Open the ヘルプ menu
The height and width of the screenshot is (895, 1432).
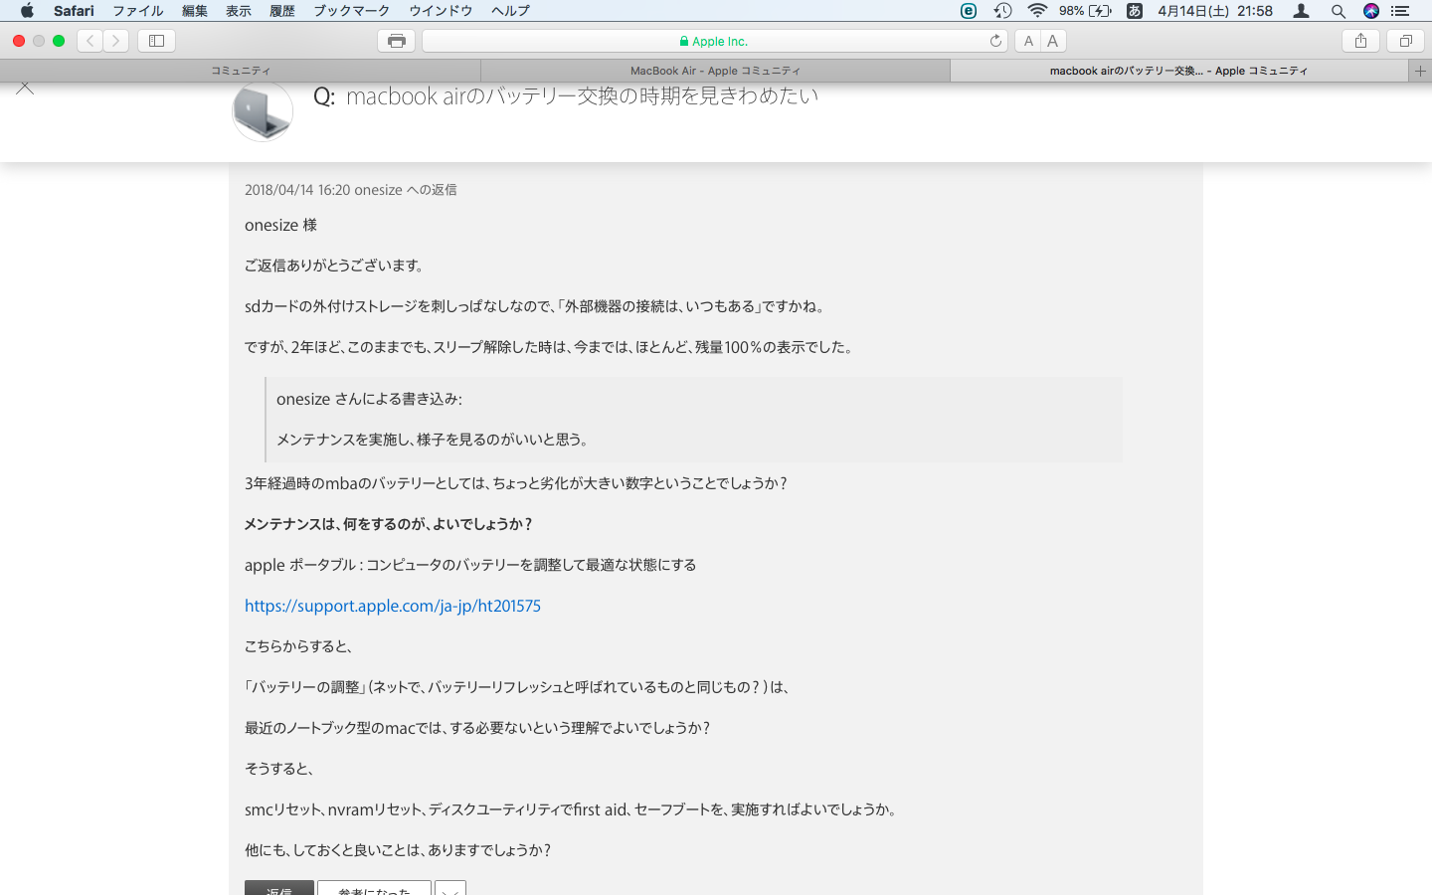click(510, 11)
